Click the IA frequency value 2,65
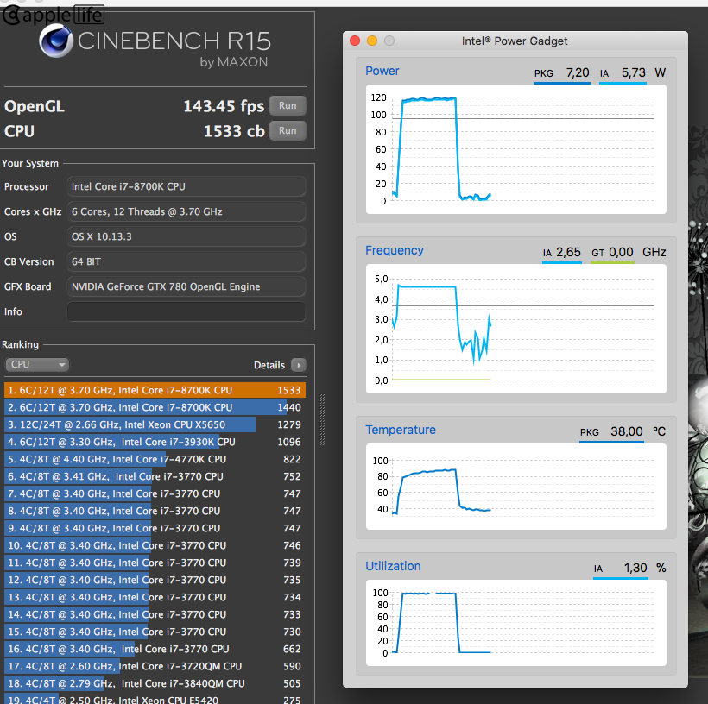708x704 pixels. click(x=568, y=252)
